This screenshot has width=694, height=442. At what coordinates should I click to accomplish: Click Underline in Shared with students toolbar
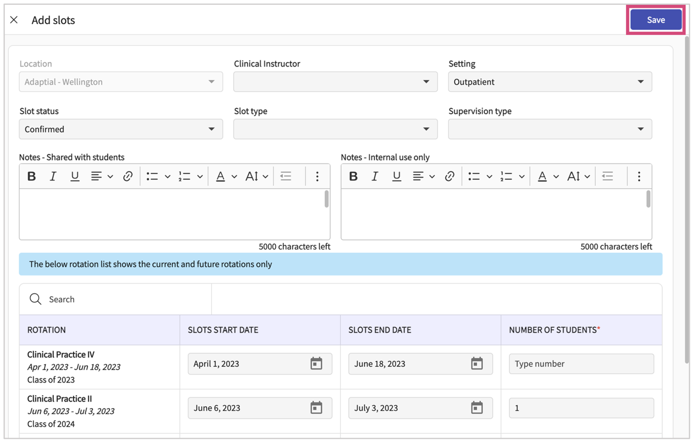[x=75, y=176]
